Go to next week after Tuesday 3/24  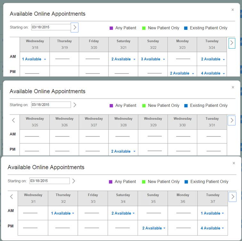(232, 43)
